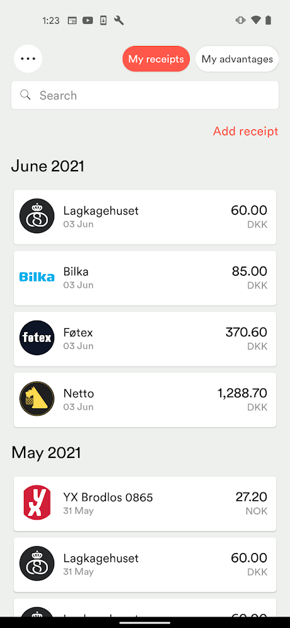Tap the Add receipt link

pyautogui.click(x=245, y=132)
